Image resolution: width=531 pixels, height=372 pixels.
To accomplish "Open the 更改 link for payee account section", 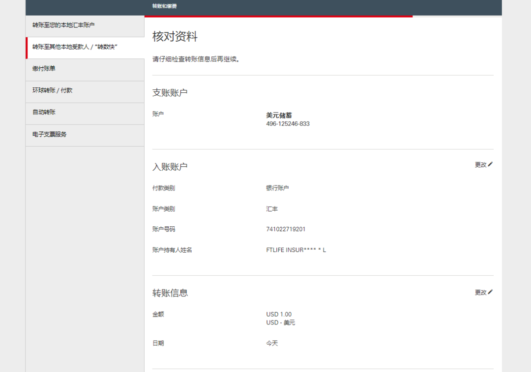I will tap(479, 165).
